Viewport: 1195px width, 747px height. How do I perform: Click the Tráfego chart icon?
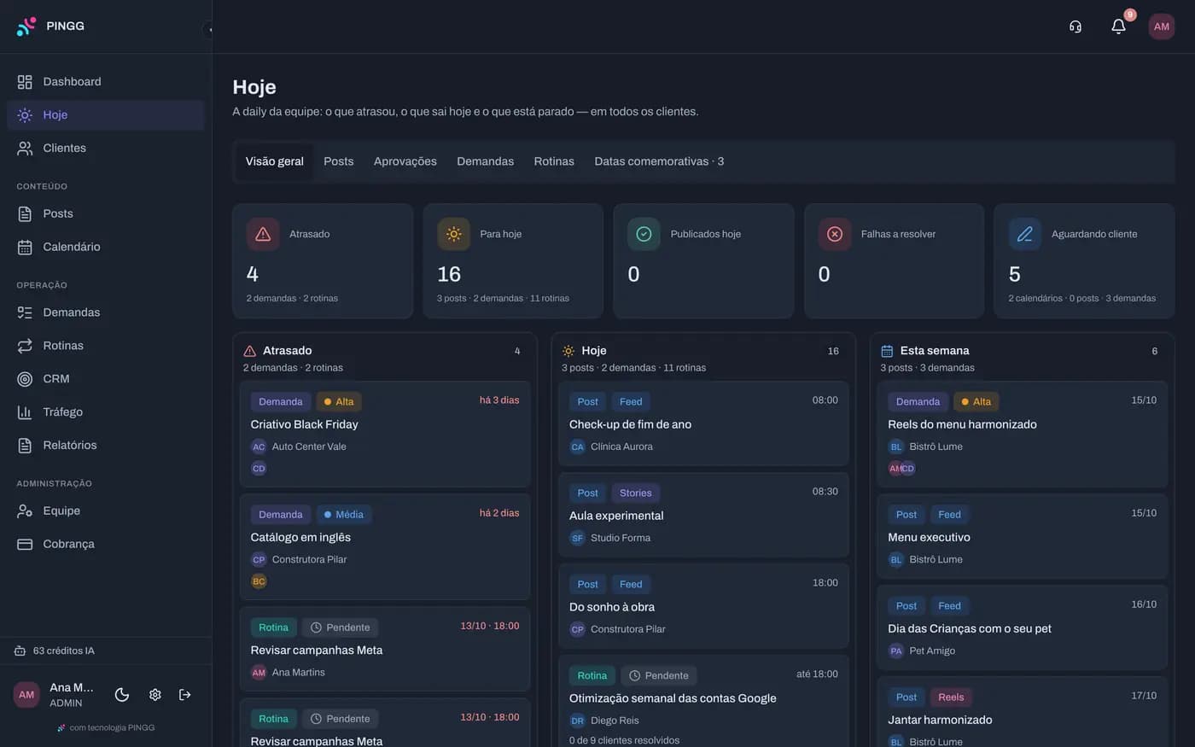25,412
